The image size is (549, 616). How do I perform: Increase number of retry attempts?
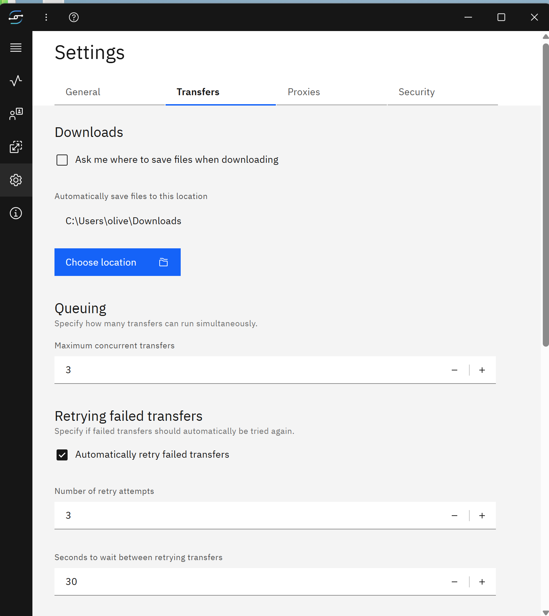pyautogui.click(x=482, y=516)
